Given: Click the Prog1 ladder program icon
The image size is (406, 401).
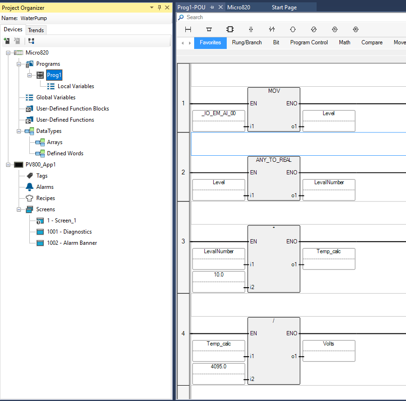Looking at the screenshot, I should (x=40, y=75).
